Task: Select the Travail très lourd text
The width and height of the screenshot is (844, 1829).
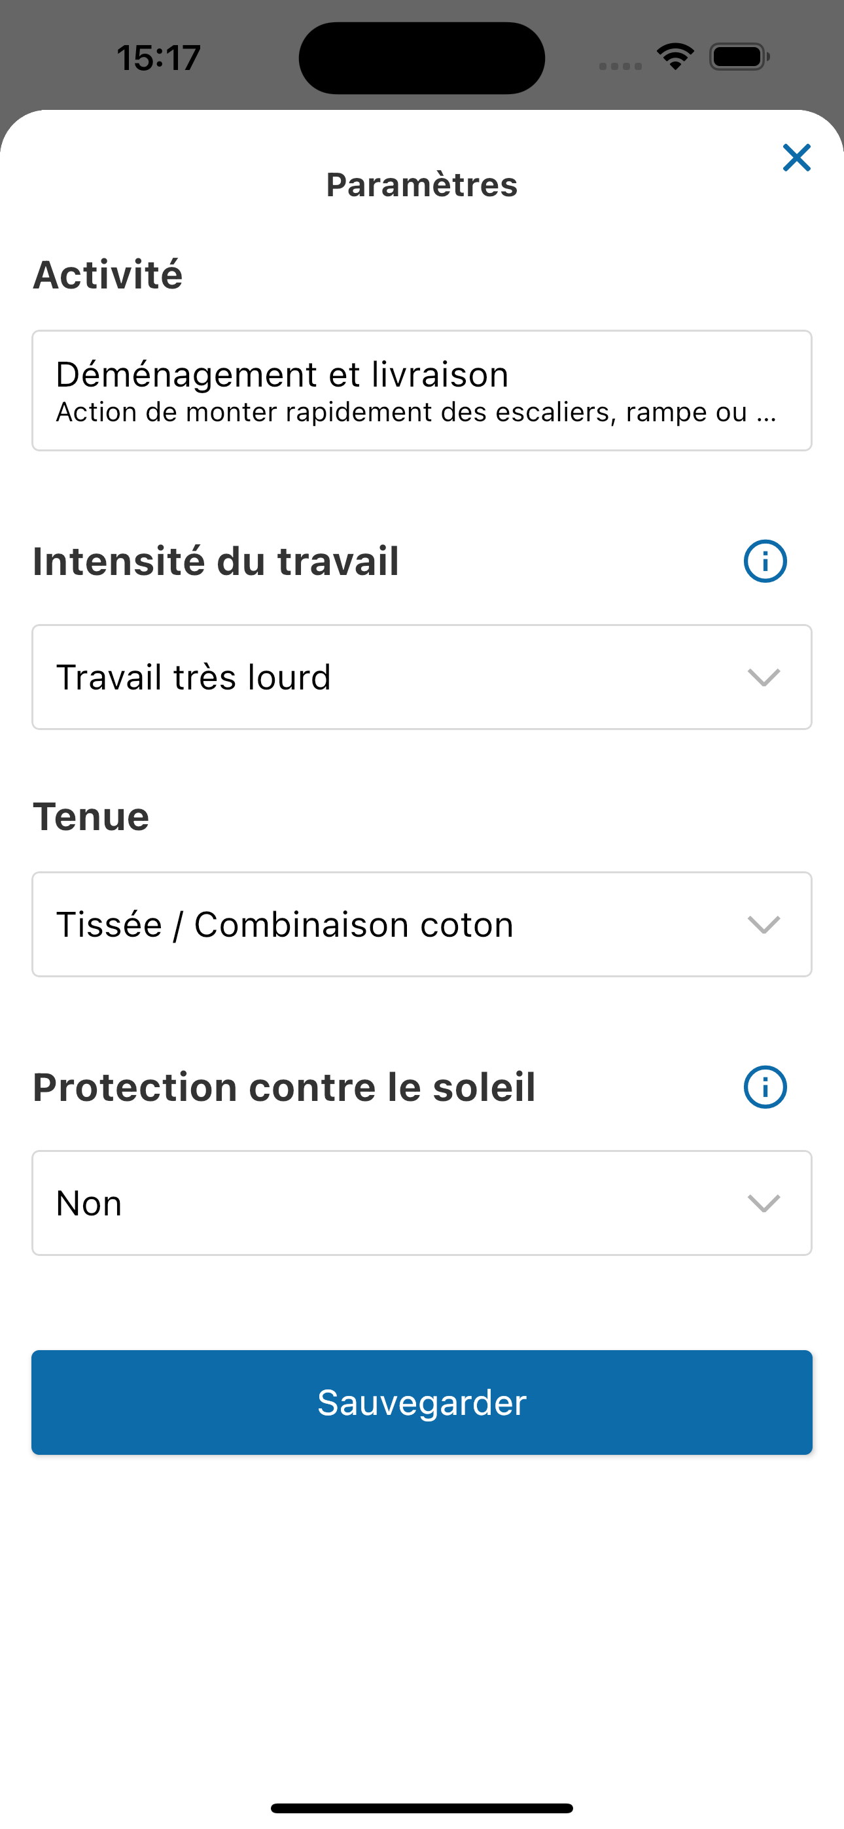Action: [x=193, y=677]
